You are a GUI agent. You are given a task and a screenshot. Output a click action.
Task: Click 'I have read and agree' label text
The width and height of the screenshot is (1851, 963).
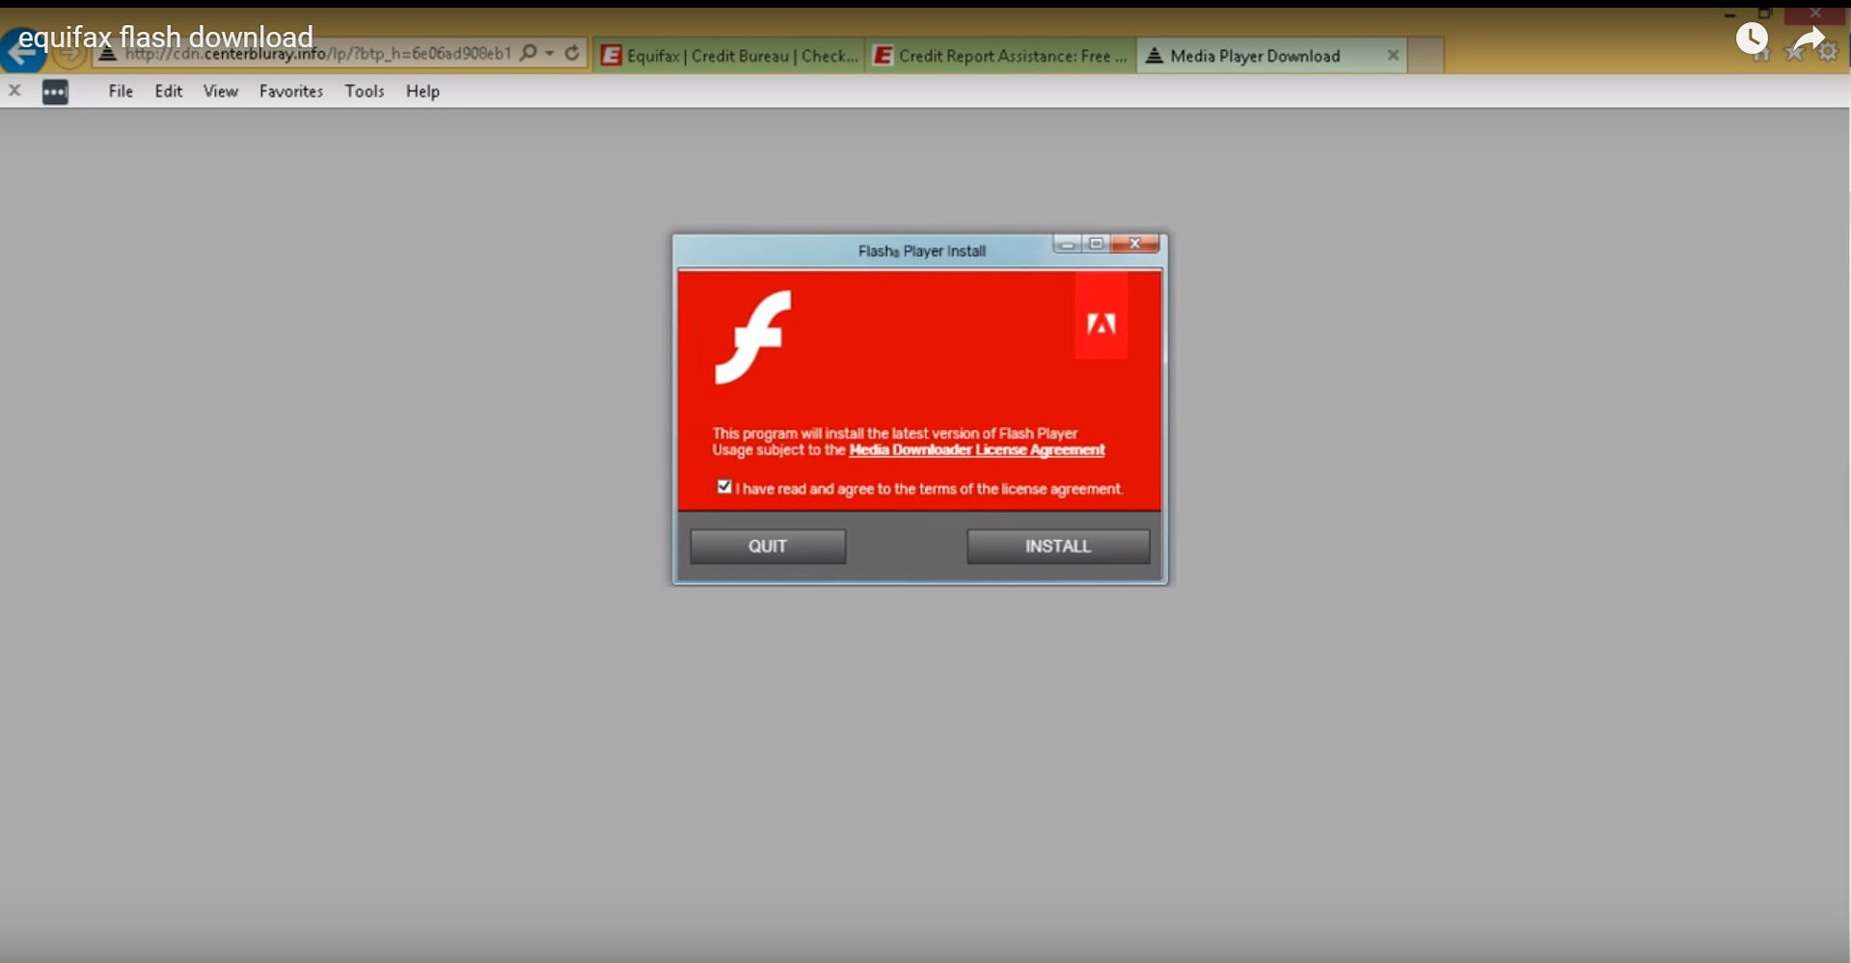pos(929,489)
